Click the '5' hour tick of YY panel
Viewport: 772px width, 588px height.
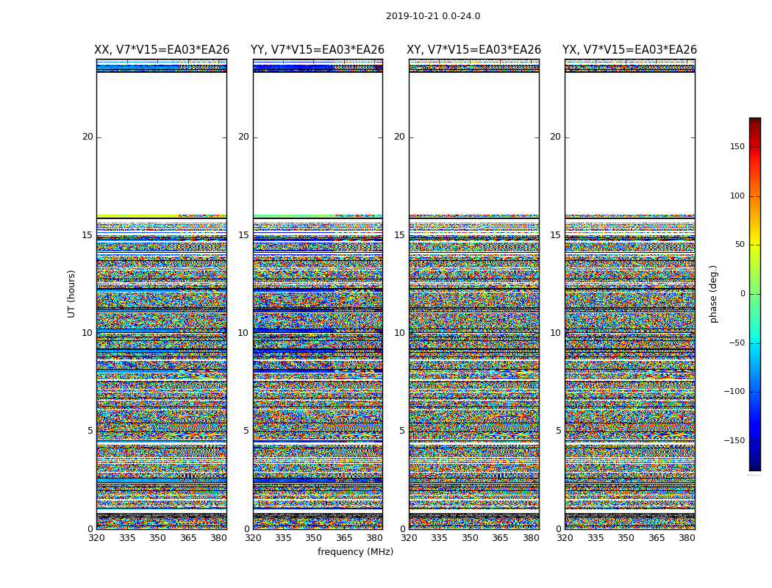(246, 431)
